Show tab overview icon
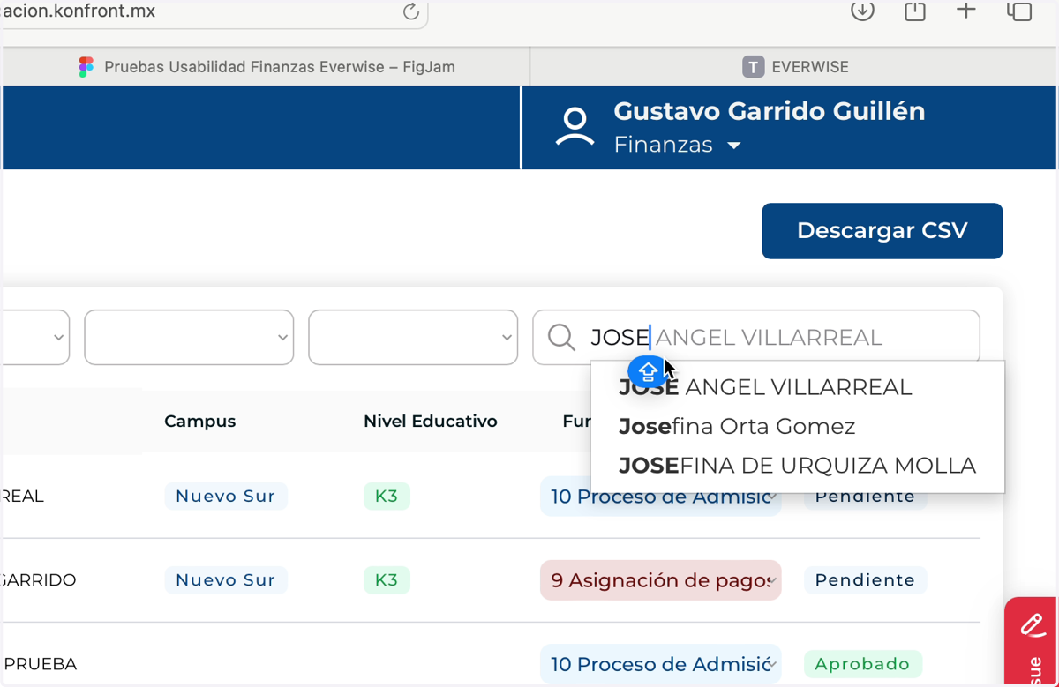Viewport: 1059px width, 687px height. [1019, 11]
